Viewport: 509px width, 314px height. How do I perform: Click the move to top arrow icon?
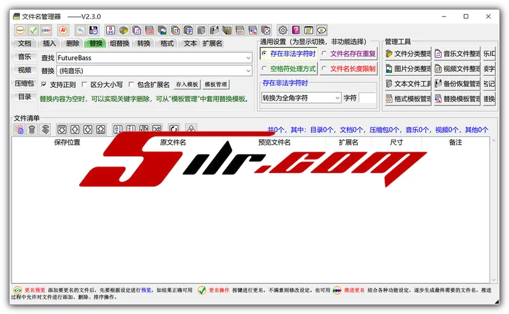click(62, 130)
